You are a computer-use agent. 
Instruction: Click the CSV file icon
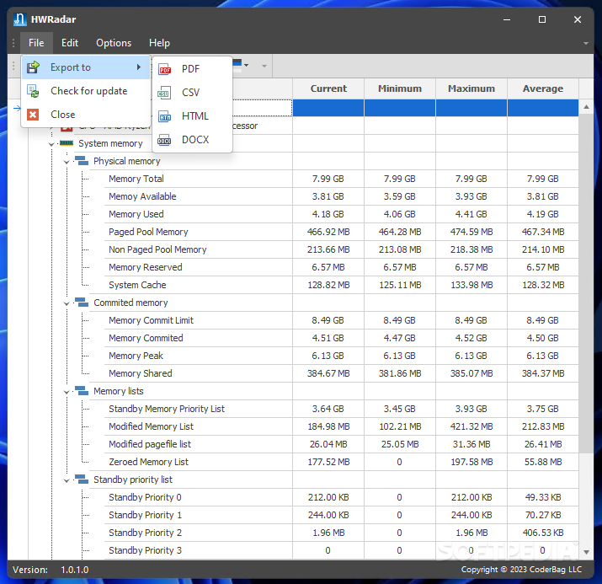(164, 93)
